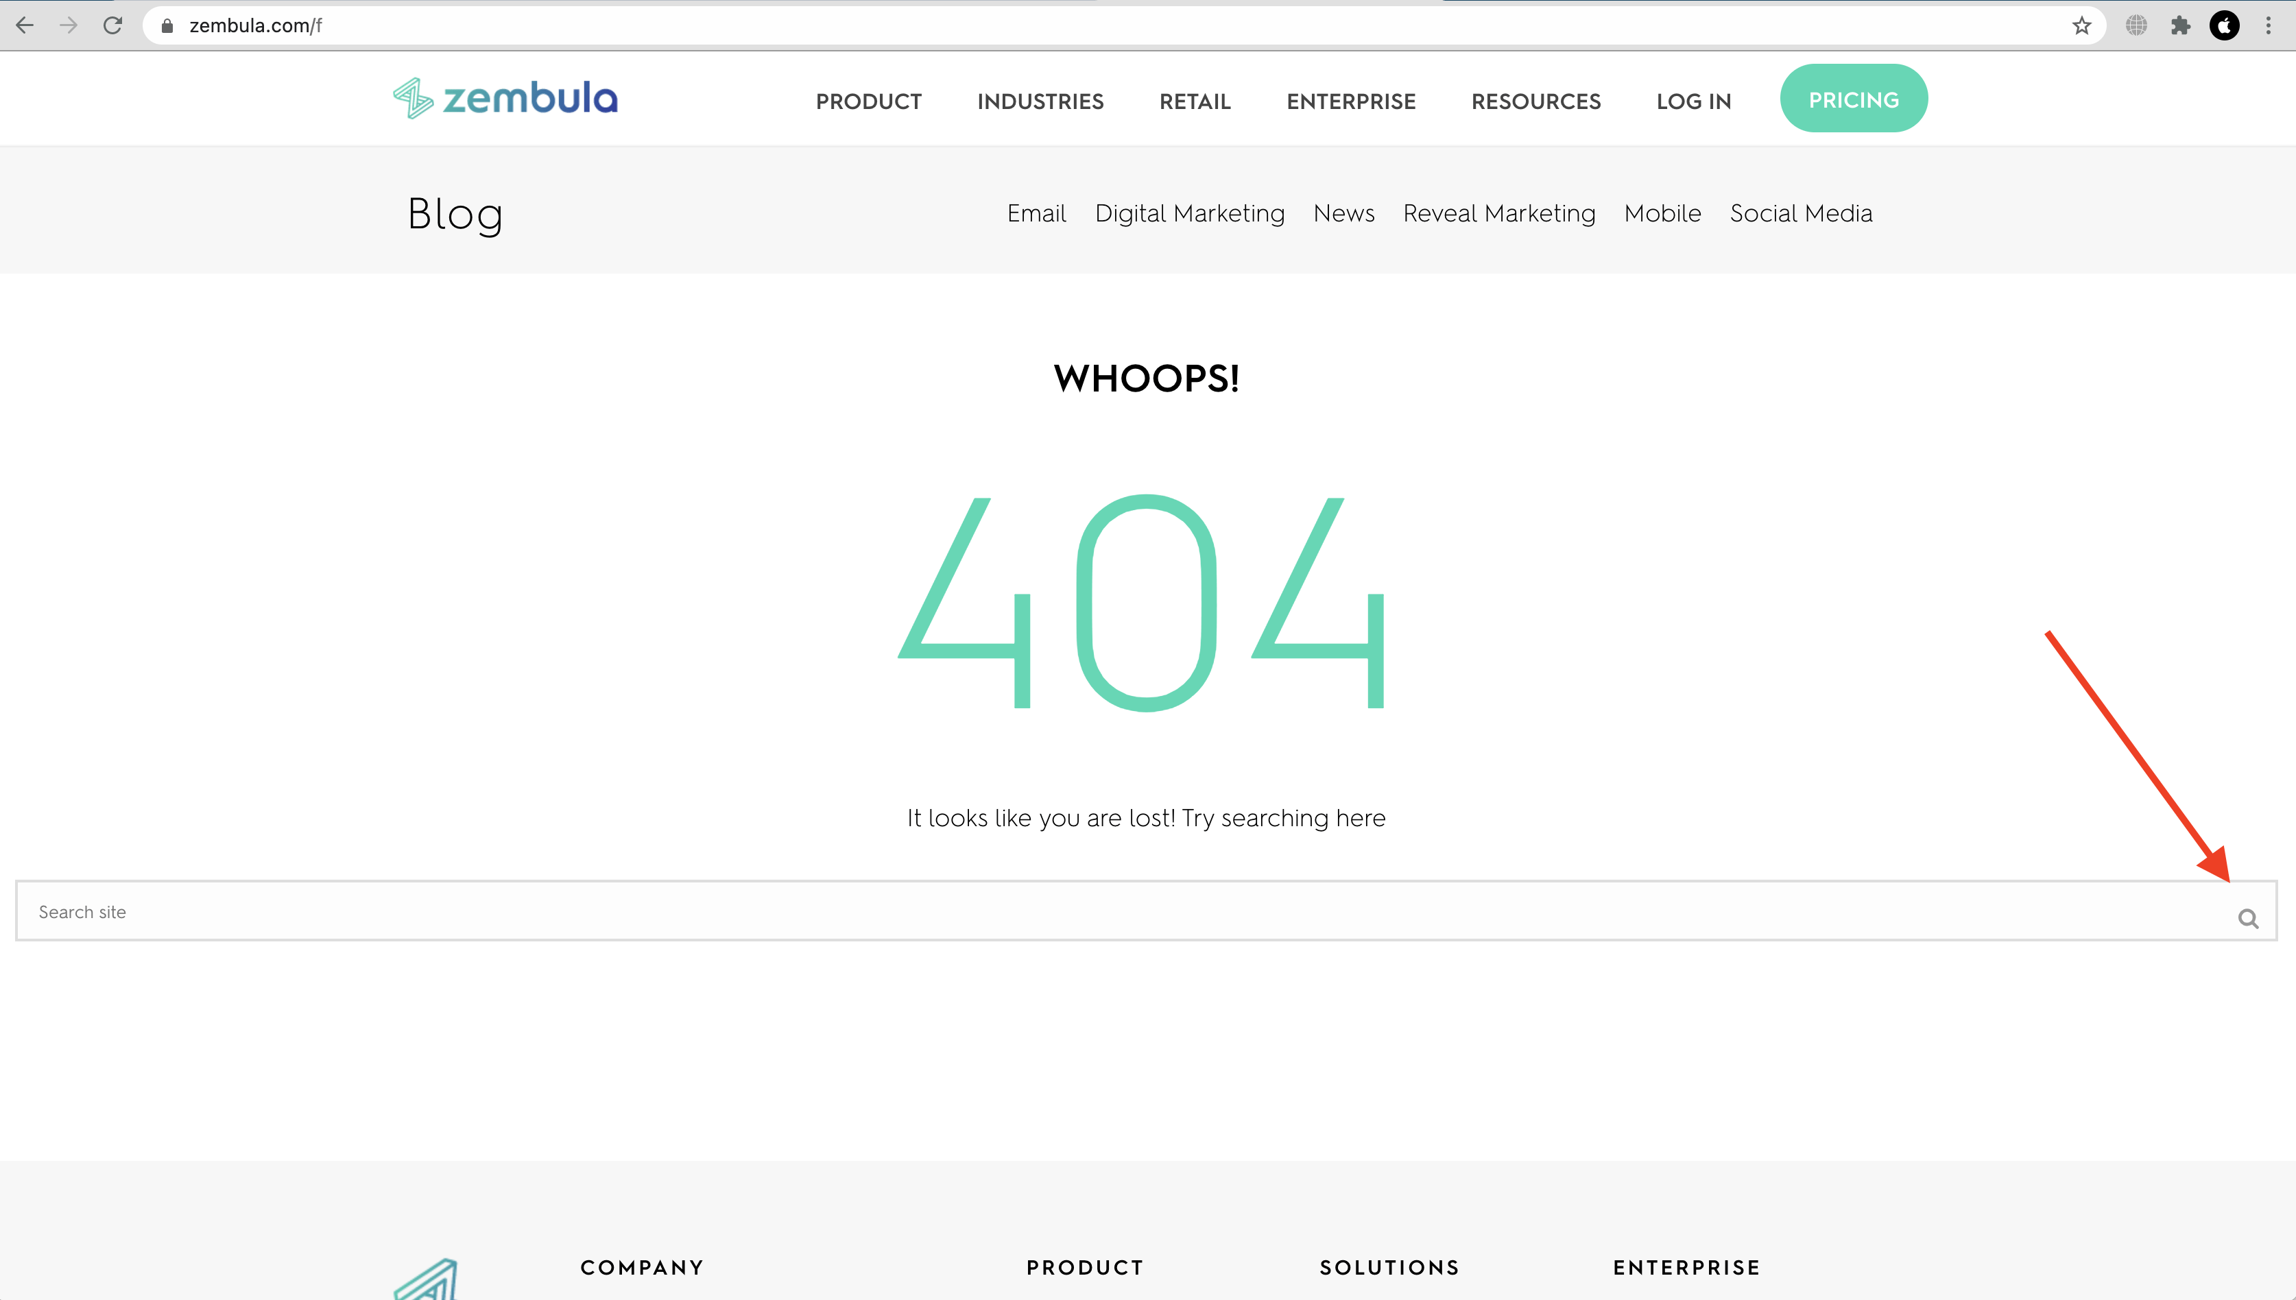Viewport: 2296px width, 1300px height.
Task: Click the browser back arrow
Action: 25,26
